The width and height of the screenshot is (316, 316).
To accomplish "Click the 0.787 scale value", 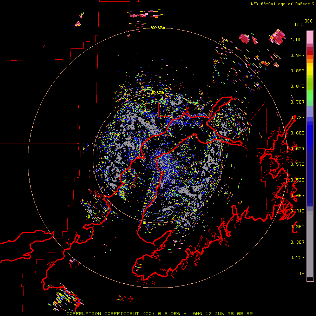I will [x=297, y=102].
